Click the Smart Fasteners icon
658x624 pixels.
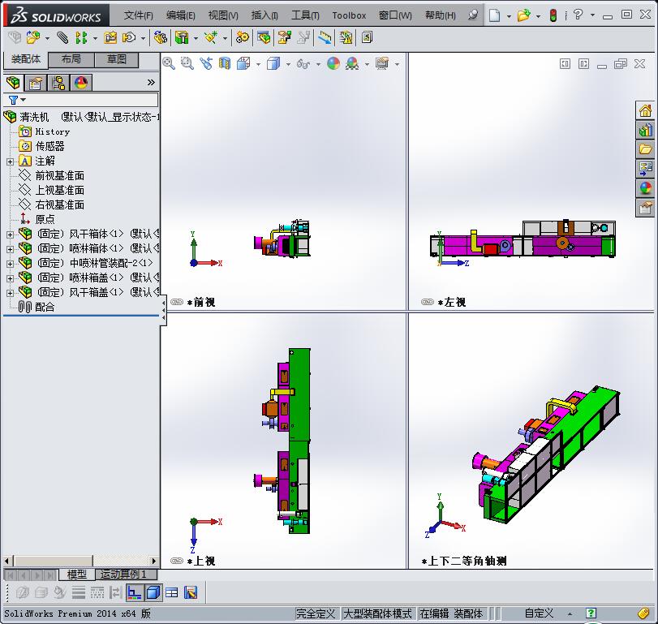[110, 38]
